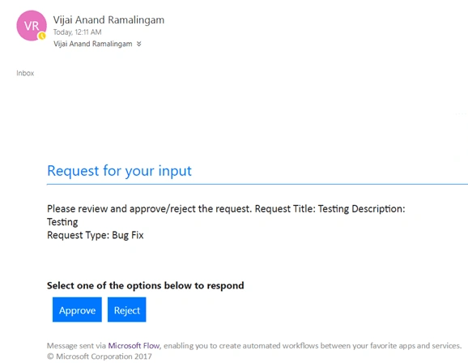Click the 'Today, 12:11 AM' timestamp
468x363 pixels.
[x=77, y=32]
